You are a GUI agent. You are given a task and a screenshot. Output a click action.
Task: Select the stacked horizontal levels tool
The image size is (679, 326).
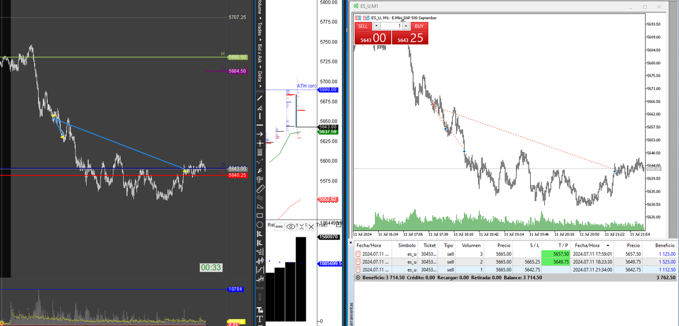(x=260, y=152)
